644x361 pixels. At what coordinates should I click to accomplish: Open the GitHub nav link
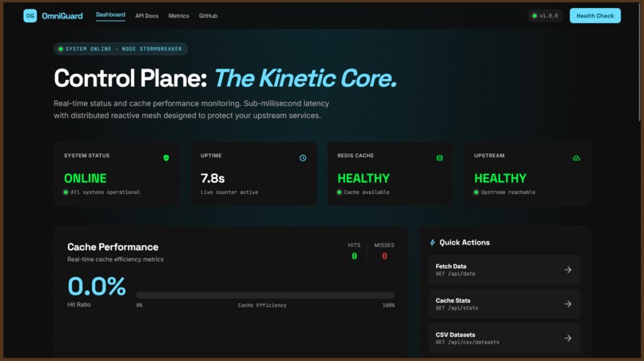(209, 16)
